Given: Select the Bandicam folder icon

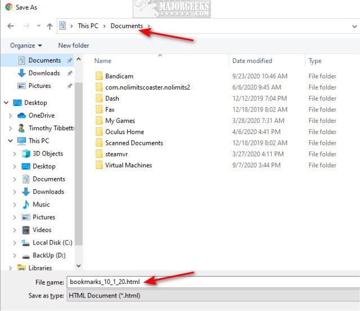Looking at the screenshot, I should pyautogui.click(x=99, y=75).
